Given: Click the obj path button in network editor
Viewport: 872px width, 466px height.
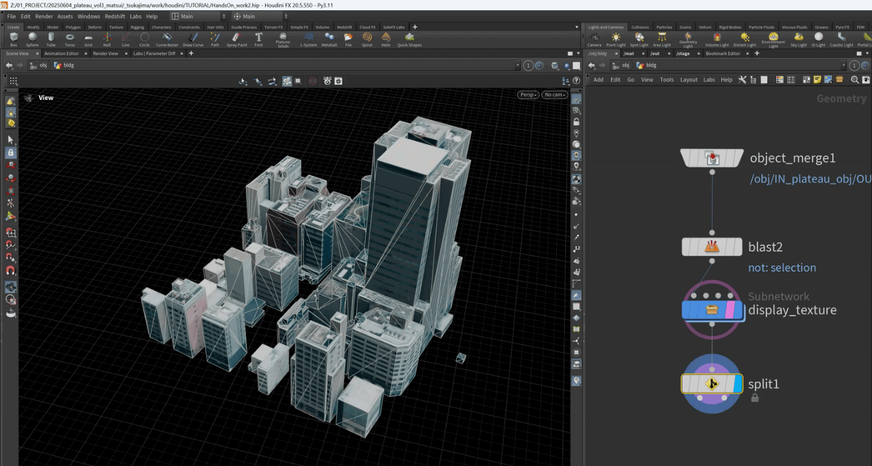Looking at the screenshot, I should pos(621,66).
